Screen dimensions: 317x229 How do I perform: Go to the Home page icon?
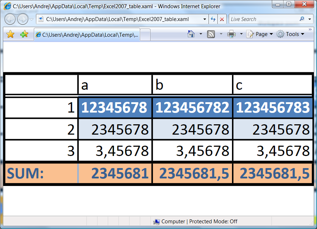pos(191,34)
